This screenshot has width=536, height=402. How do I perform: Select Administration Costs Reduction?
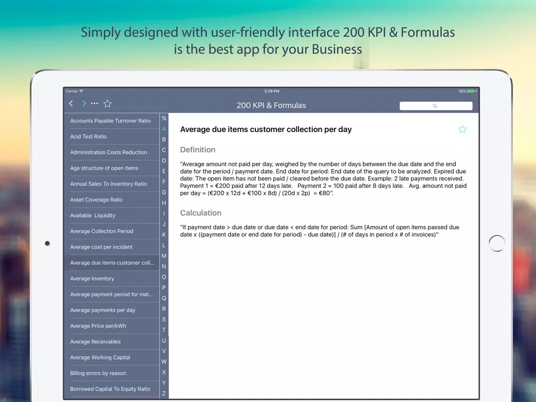point(111,152)
